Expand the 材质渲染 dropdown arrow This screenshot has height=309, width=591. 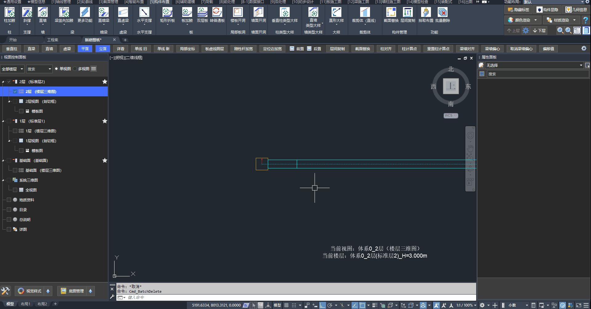tap(574, 20)
